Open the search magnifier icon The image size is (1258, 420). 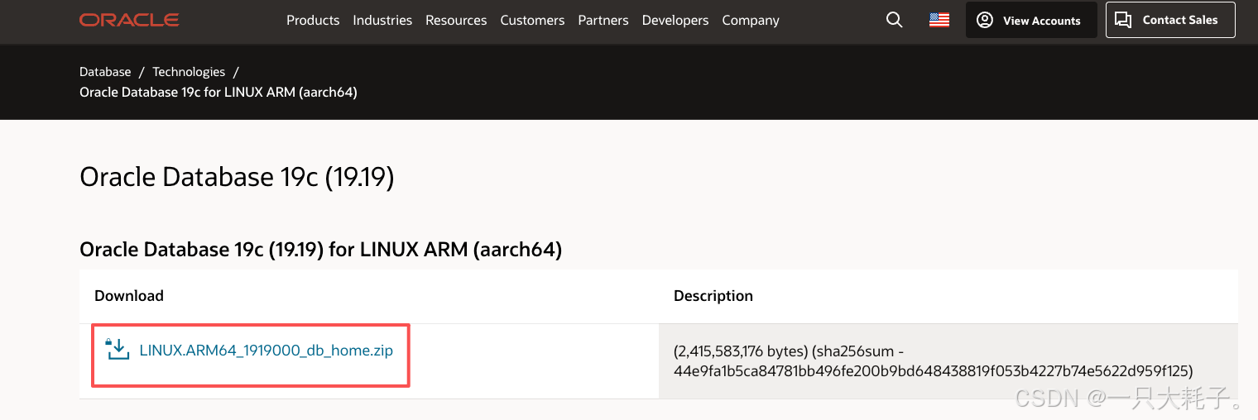pos(894,20)
